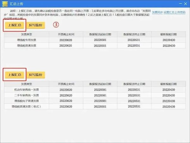The height and width of the screenshot is (143, 190).
Task: Select 20220430 in the 增值税普通发票（卷式）row
Action: 169,107
